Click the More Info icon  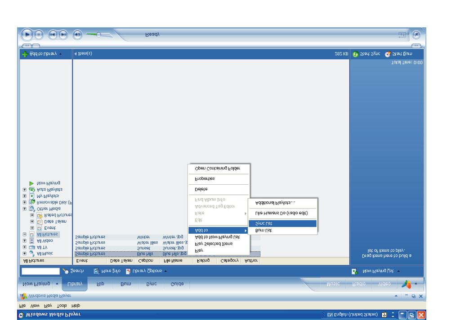[96, 271]
